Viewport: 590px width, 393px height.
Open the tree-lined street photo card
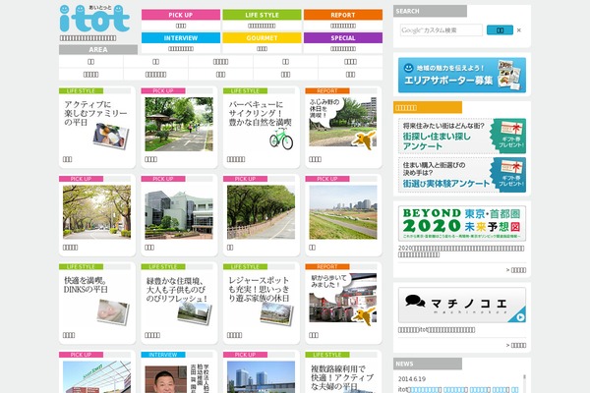[97, 215]
